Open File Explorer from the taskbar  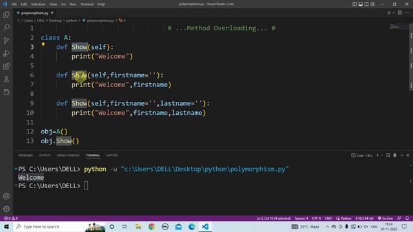(x=138, y=226)
